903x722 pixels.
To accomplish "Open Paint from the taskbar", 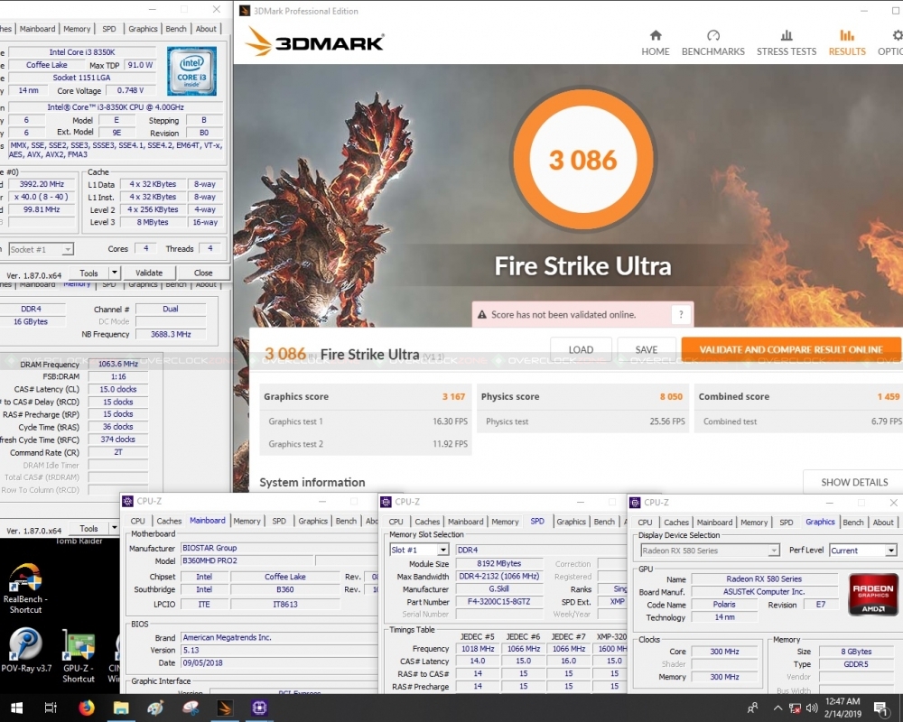I will [x=155, y=708].
